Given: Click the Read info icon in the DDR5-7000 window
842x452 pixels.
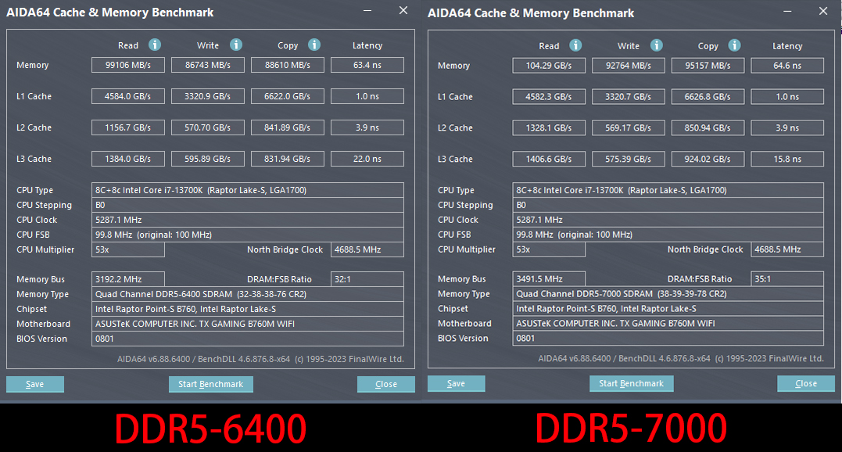Looking at the screenshot, I should 576,46.
